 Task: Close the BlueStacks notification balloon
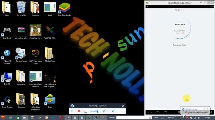[x=207, y=109]
